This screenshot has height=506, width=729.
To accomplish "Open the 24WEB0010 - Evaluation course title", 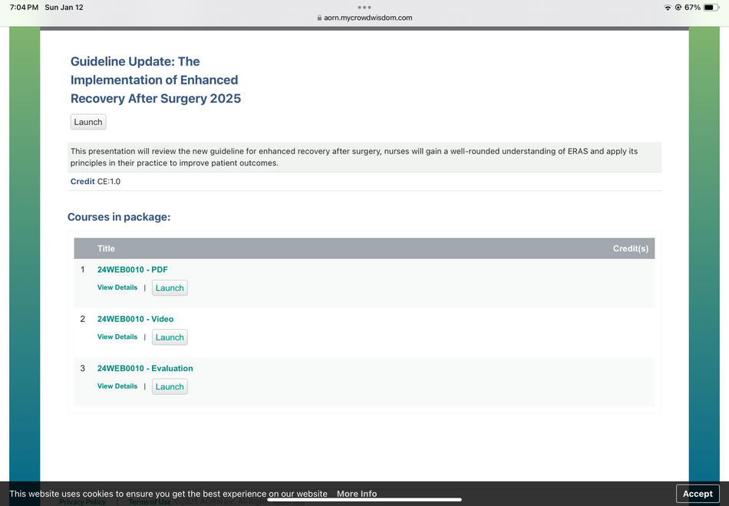I will pos(144,369).
